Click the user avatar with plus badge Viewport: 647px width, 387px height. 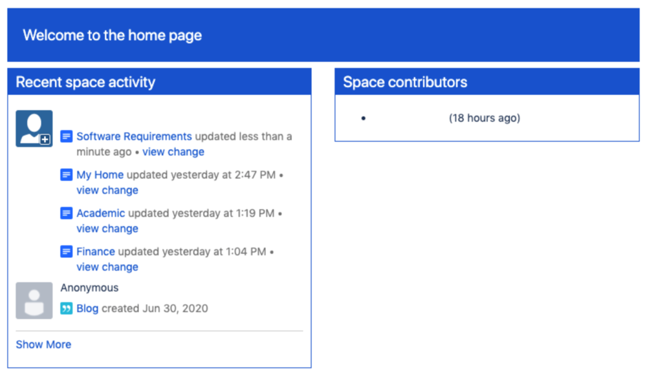tap(34, 129)
